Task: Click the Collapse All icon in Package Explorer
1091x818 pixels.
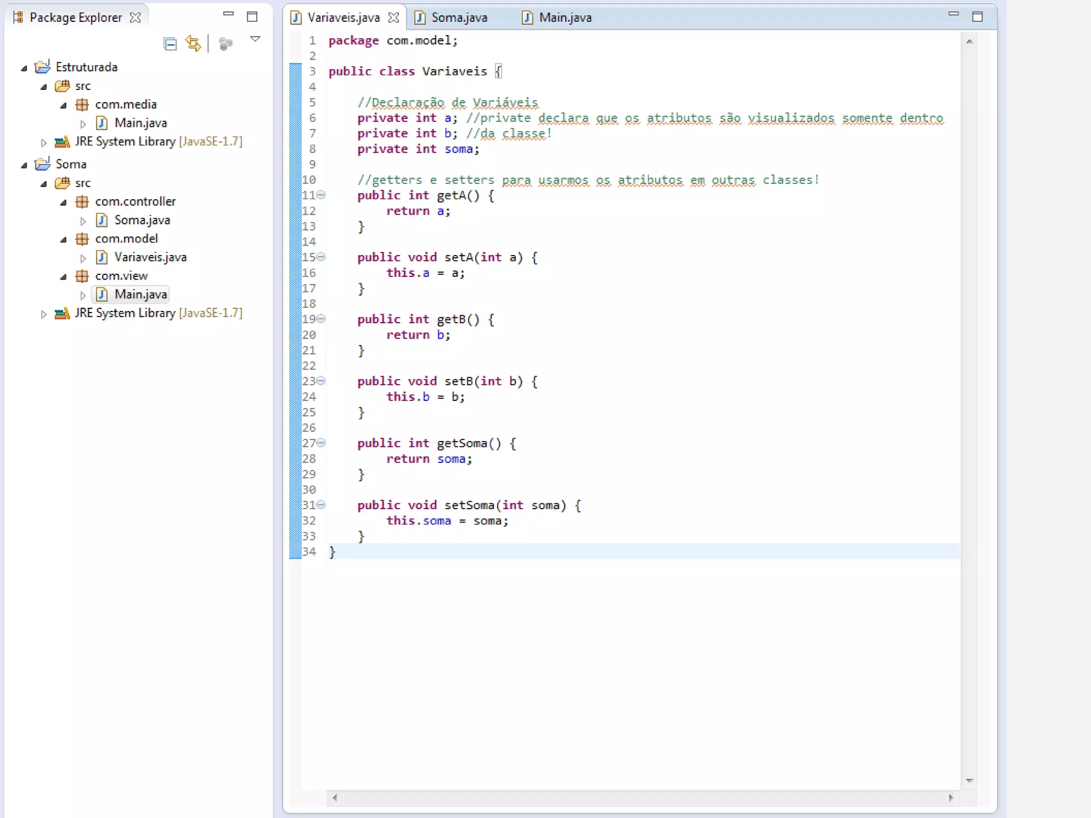Action: pyautogui.click(x=170, y=44)
